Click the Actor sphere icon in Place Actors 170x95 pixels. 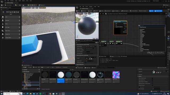[x=3, y=17]
